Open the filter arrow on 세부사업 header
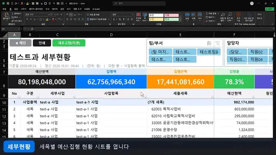Viewport: 276px width, 155px height. [x=74, y=97]
